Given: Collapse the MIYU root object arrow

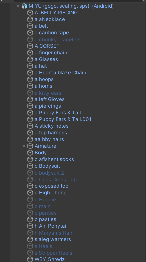Looking at the screenshot, I should click(18, 6).
